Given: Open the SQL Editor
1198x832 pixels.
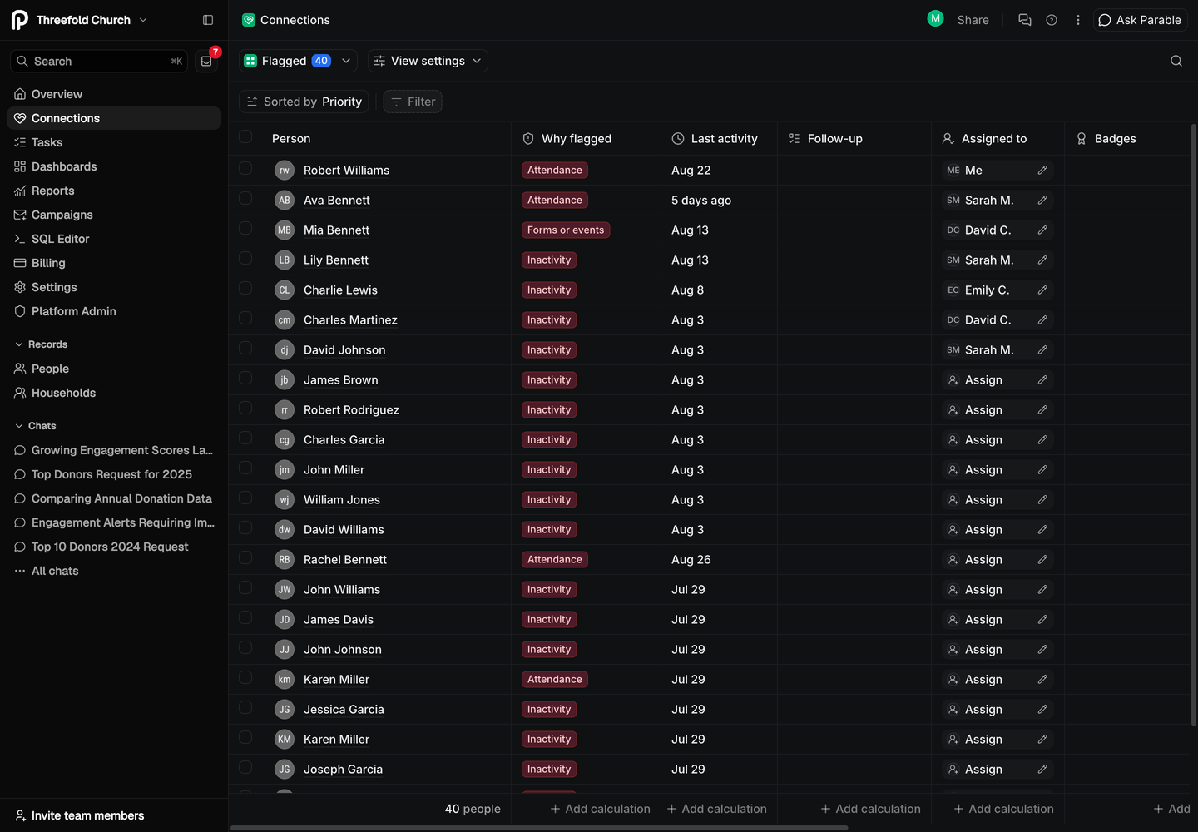Looking at the screenshot, I should pos(114,239).
